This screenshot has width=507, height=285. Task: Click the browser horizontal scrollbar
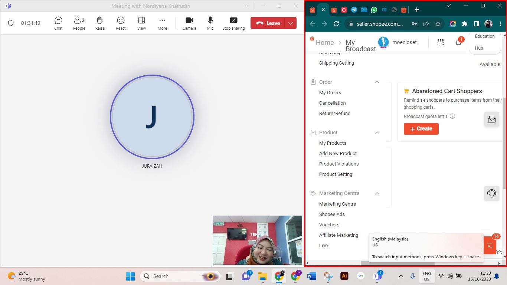pos(397,263)
